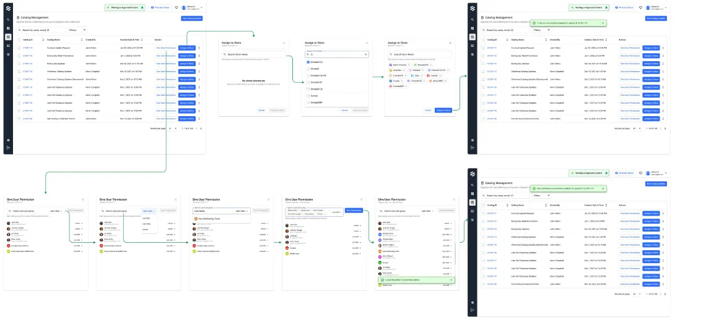Open kebab menu for Boxing Day Week Promotions, toast-free screen
The width and height of the screenshot is (706, 323).
(x=199, y=56)
